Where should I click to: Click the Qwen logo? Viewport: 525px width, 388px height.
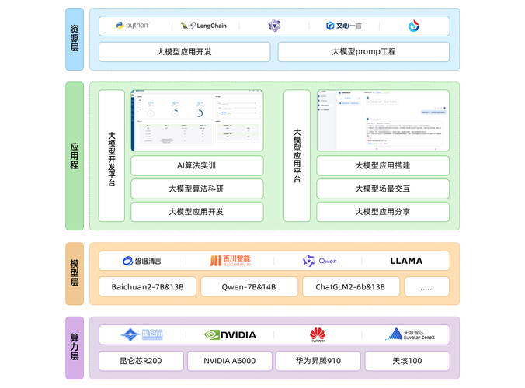[319, 261]
